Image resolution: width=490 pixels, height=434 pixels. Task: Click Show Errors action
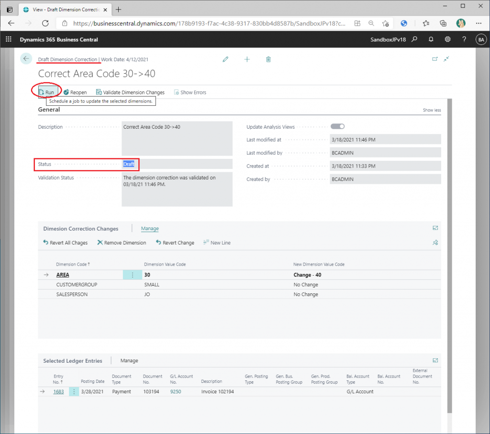[190, 92]
